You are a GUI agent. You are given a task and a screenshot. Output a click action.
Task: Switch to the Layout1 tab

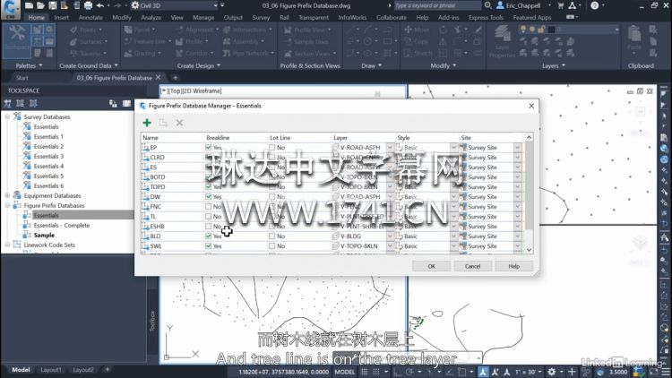tap(50, 369)
